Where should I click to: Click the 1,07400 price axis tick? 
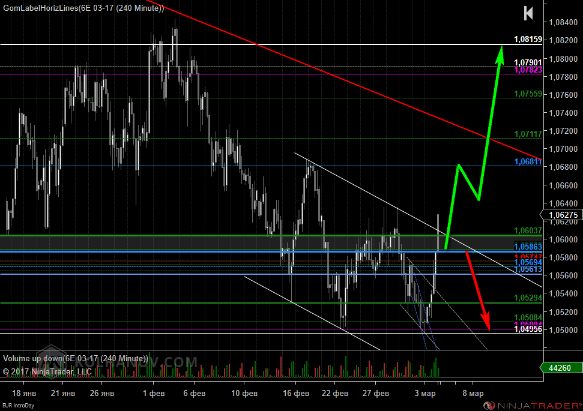point(563,113)
